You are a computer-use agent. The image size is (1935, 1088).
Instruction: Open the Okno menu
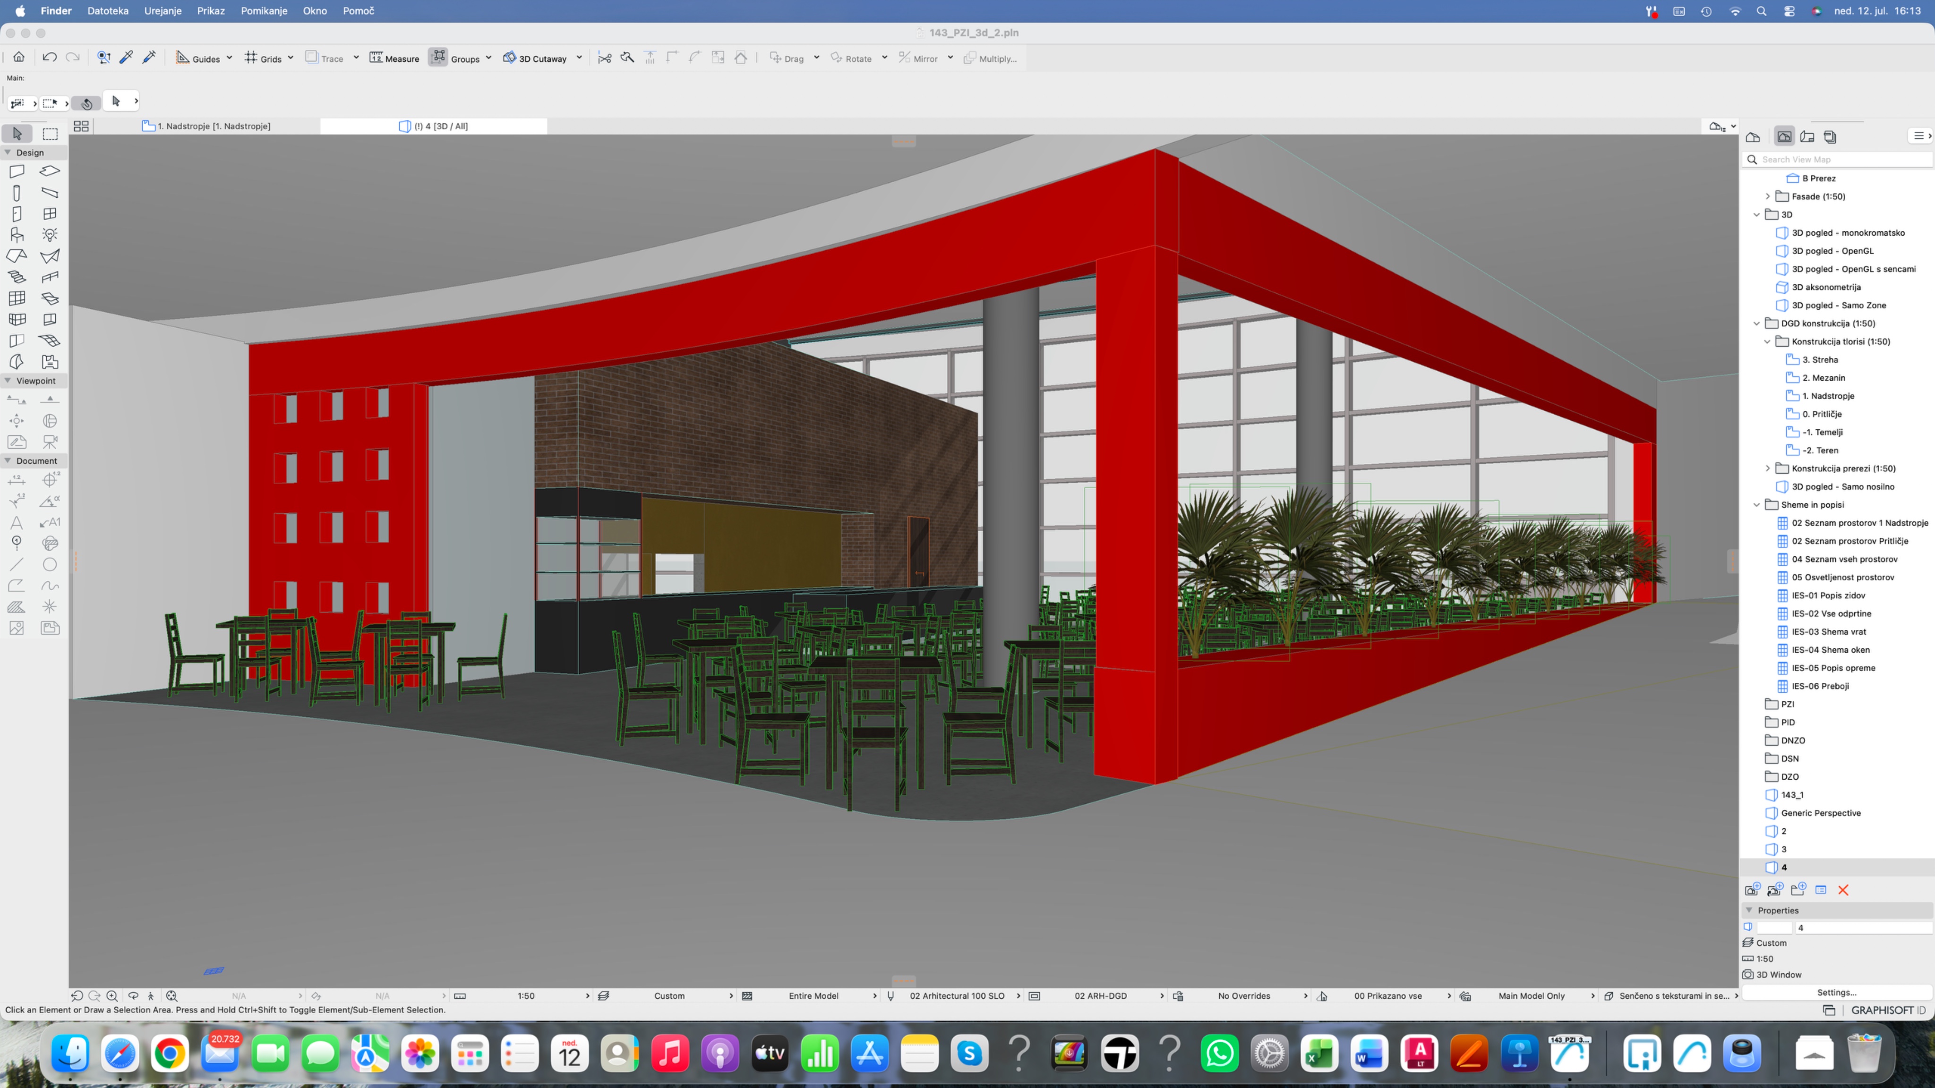315,11
